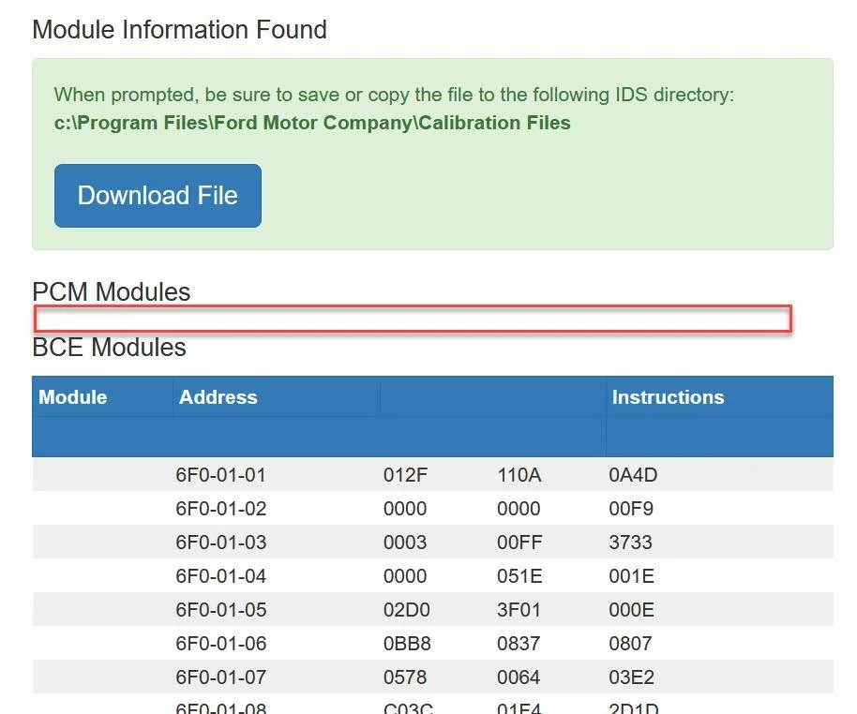The image size is (857, 714).
Task: Click value 02D0 in row 6F0-01-05
Action: [407, 610]
